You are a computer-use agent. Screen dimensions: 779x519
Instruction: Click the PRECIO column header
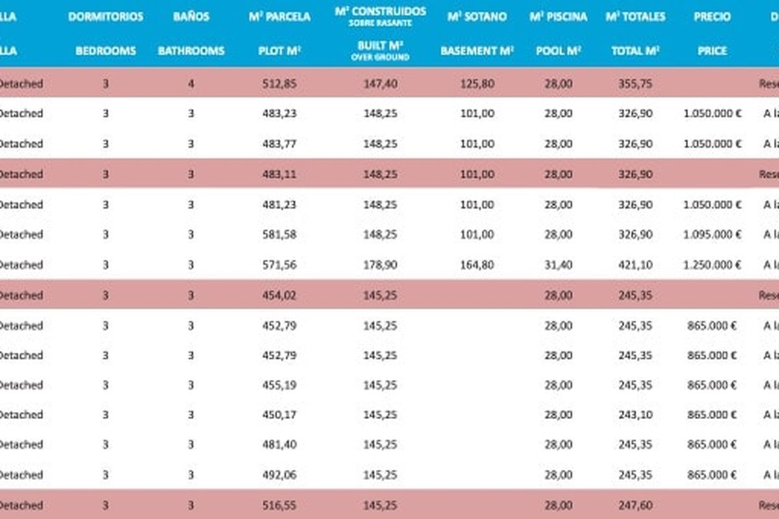[x=712, y=17]
